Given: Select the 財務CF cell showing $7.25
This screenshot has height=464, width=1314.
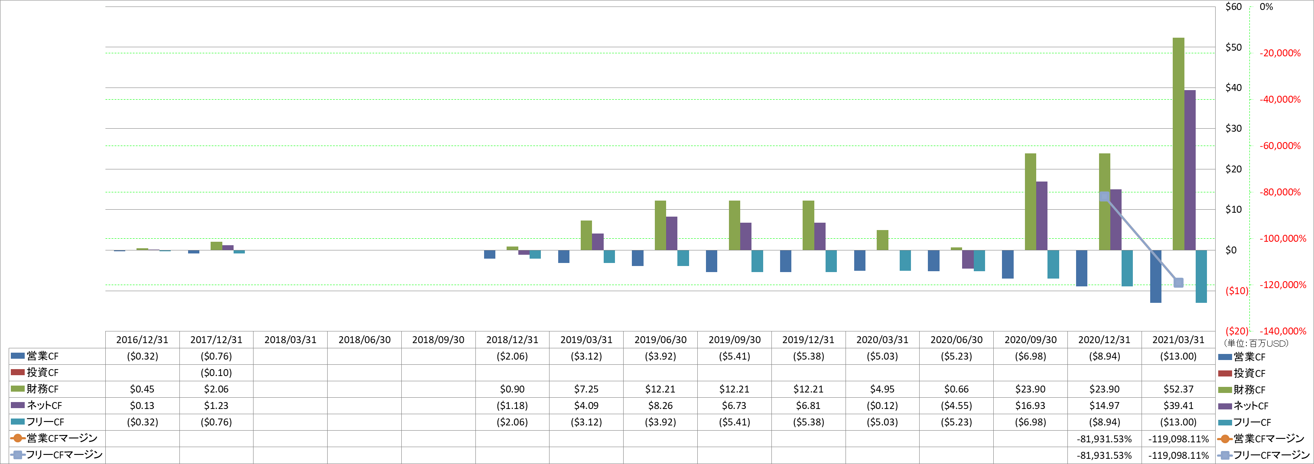Looking at the screenshot, I should (586, 389).
